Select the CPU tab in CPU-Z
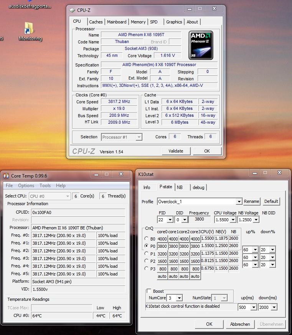Viewport: 292px width, 335px height. pos(77,22)
